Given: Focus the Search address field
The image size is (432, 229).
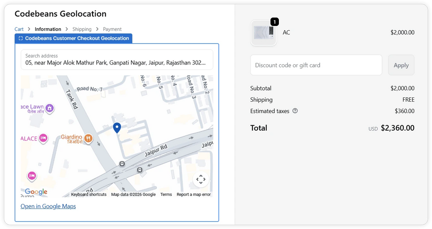Looking at the screenshot, I should [117, 60].
